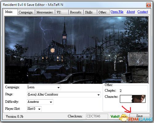Expand the Campaign dropdown showing Leon
This screenshot has width=154, height=123.
pyautogui.click(x=44, y=88)
